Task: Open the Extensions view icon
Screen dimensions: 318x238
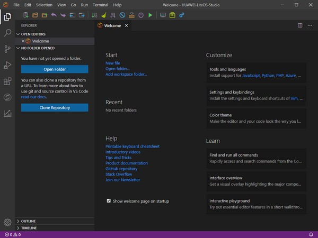Action: [x=7, y=81]
